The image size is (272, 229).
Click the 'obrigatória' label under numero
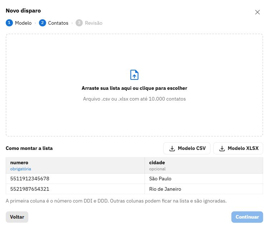pyautogui.click(x=21, y=169)
